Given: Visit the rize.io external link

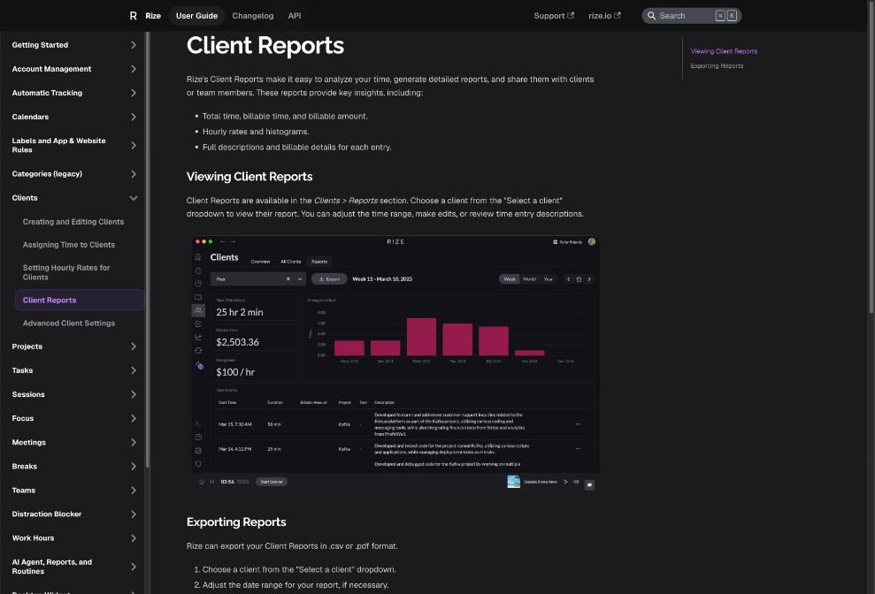Looking at the screenshot, I should pos(603,16).
